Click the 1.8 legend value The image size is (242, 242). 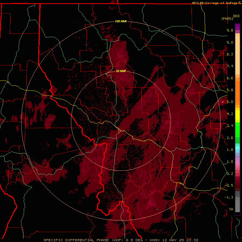pyautogui.click(x=230, y=150)
